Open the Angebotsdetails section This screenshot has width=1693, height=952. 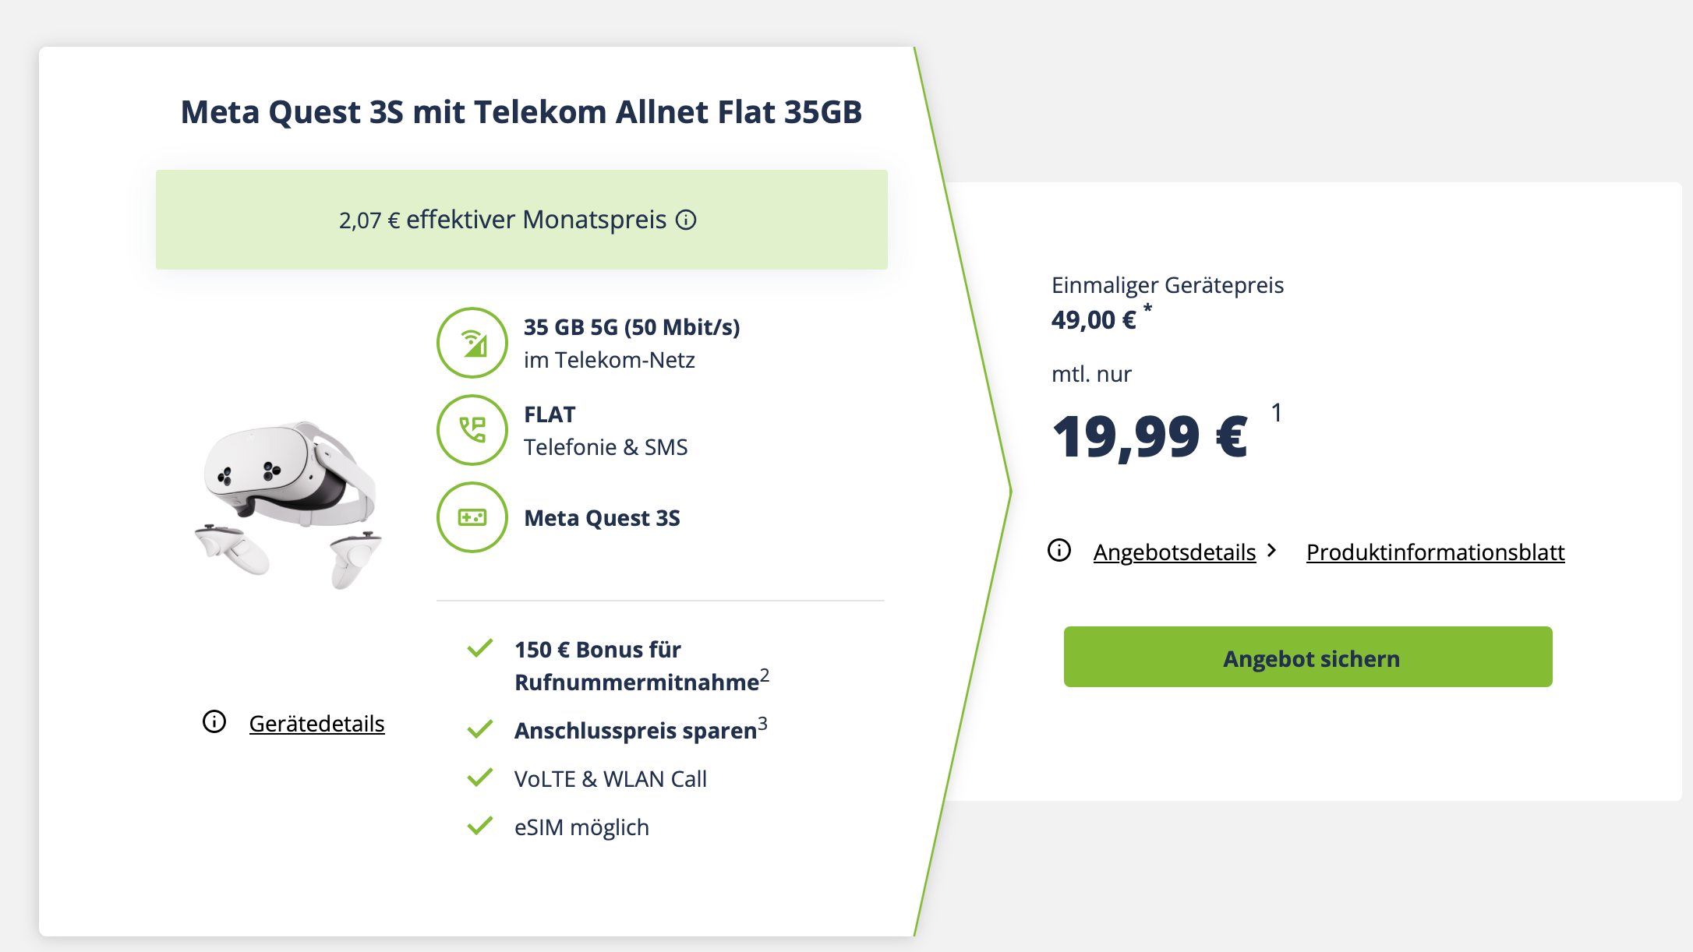[1173, 552]
